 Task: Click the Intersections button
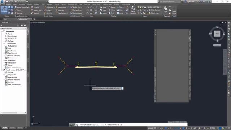[62, 7]
